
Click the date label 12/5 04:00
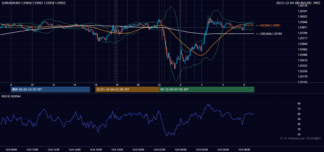(x=223, y=150)
